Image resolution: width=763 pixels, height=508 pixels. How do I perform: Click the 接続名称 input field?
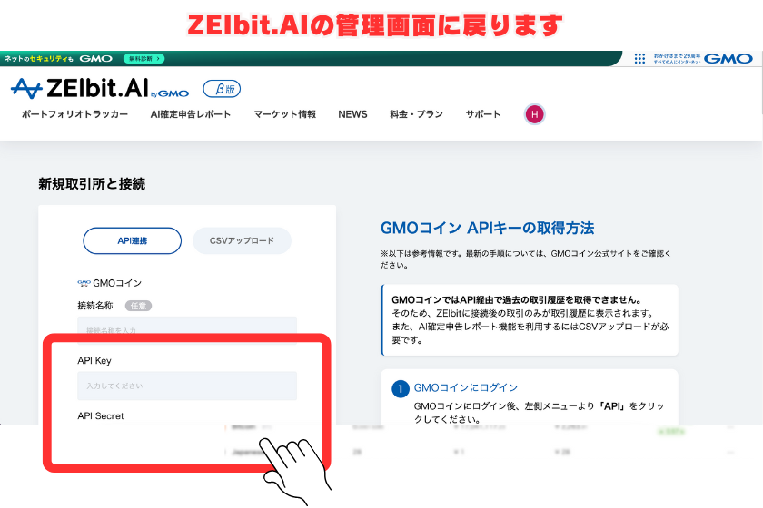tap(186, 328)
